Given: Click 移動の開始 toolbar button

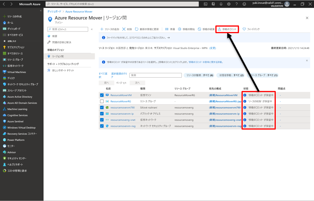Looking at the screenshot, I should (x=186, y=29).
